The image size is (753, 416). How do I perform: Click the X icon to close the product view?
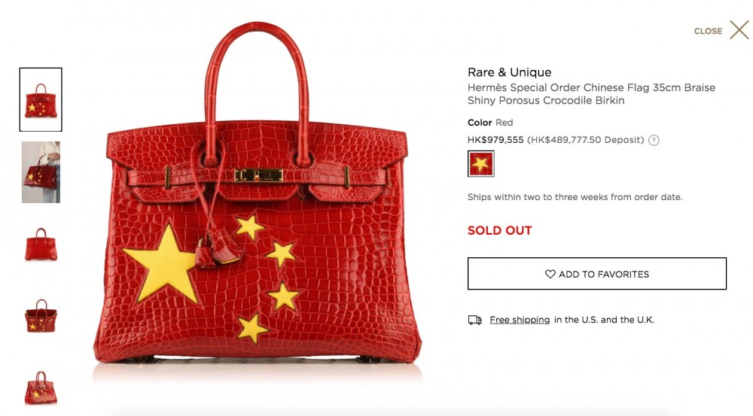[739, 30]
